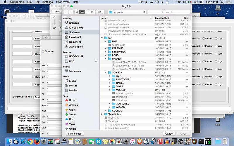Image resolution: width=234 pixels, height=146 pixels.
Task: Expand the TEMPLATES folder
Action: tap(110, 104)
